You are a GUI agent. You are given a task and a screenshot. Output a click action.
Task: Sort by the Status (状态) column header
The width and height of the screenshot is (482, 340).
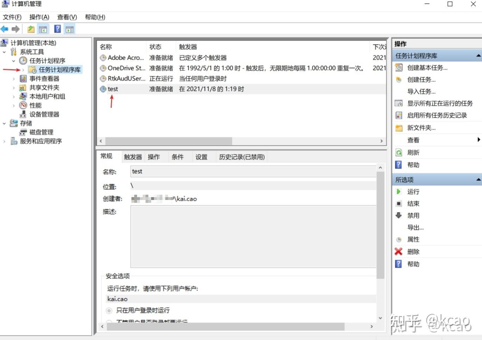click(x=161, y=47)
